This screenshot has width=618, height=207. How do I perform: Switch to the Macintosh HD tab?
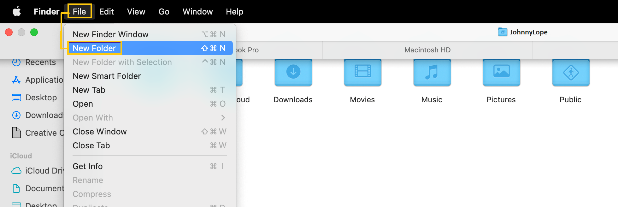tap(428, 50)
